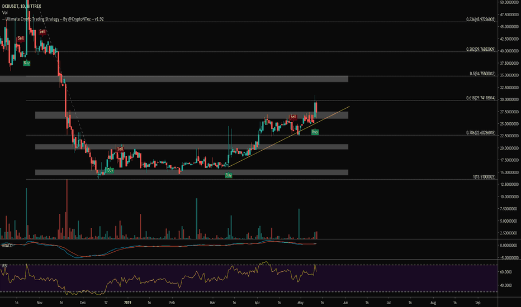Click the Dec date on time axis
This screenshot has width=521, height=307.
pyautogui.click(x=83, y=303)
